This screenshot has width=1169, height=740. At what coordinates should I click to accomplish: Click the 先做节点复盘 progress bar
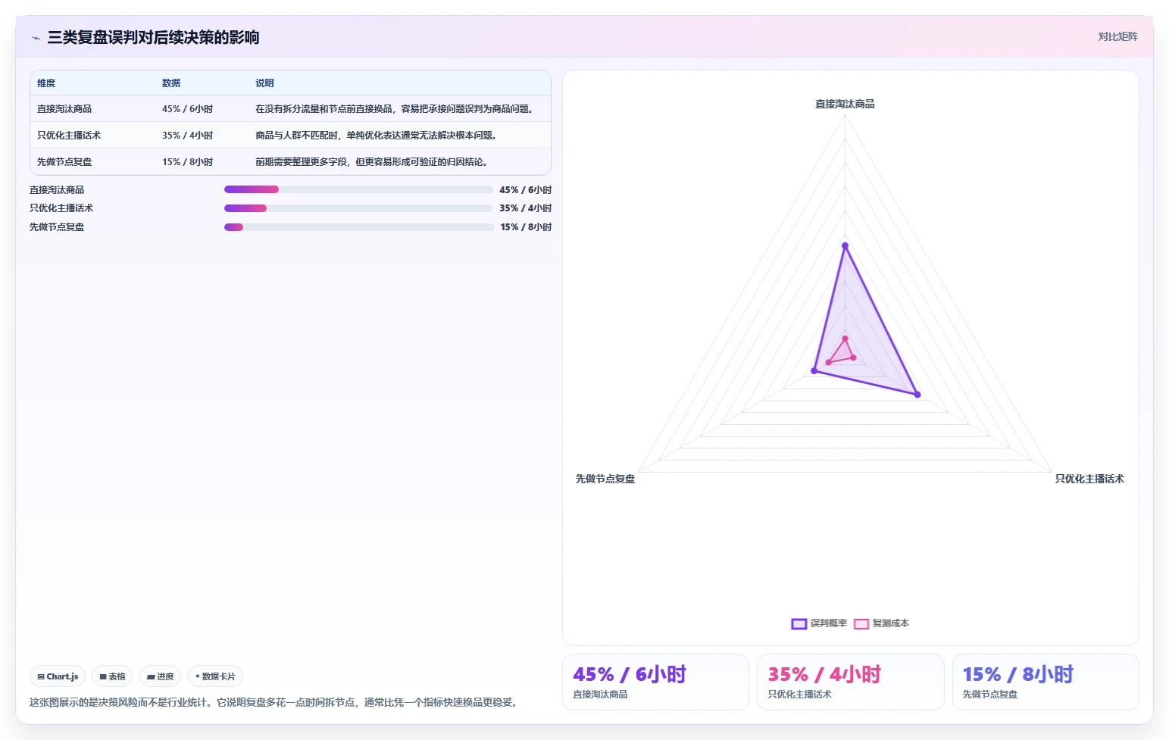pos(359,227)
